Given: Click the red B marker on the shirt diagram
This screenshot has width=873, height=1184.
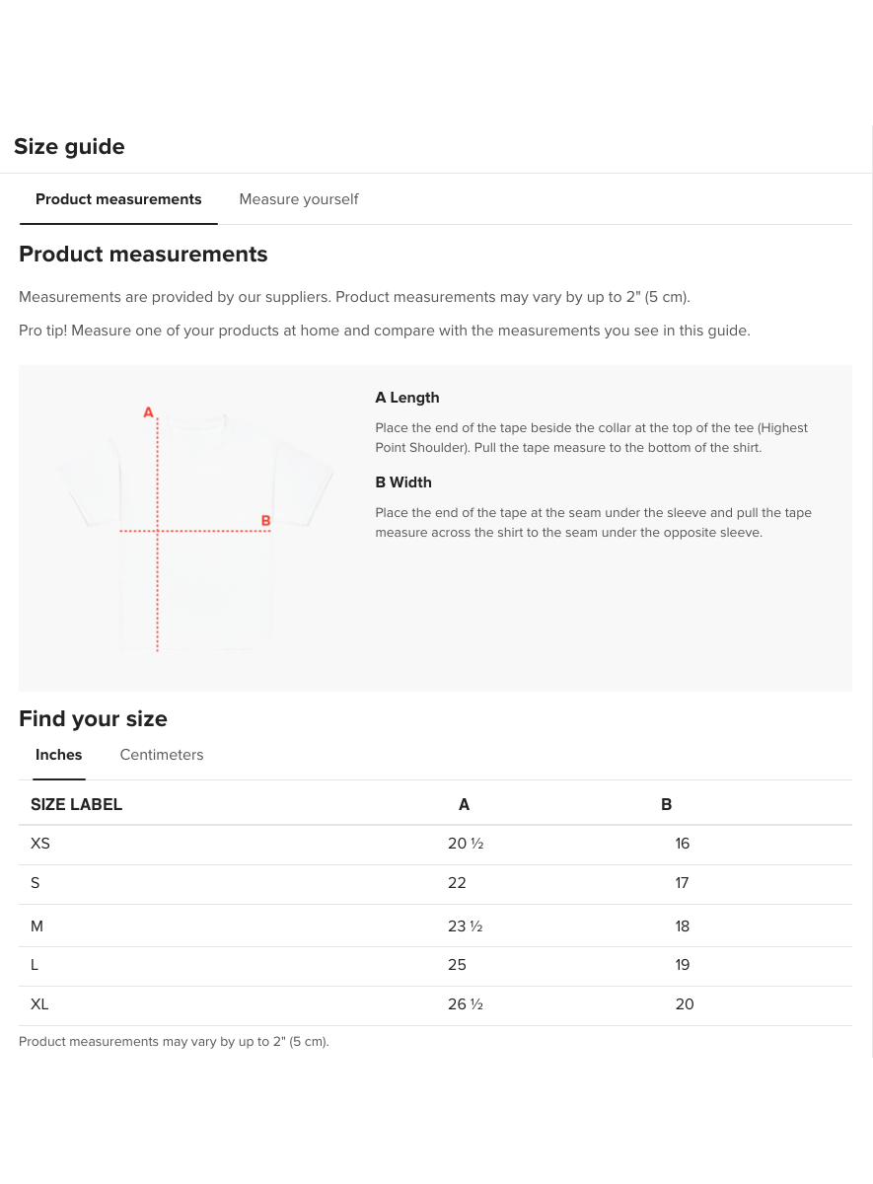Looking at the screenshot, I should [265, 520].
